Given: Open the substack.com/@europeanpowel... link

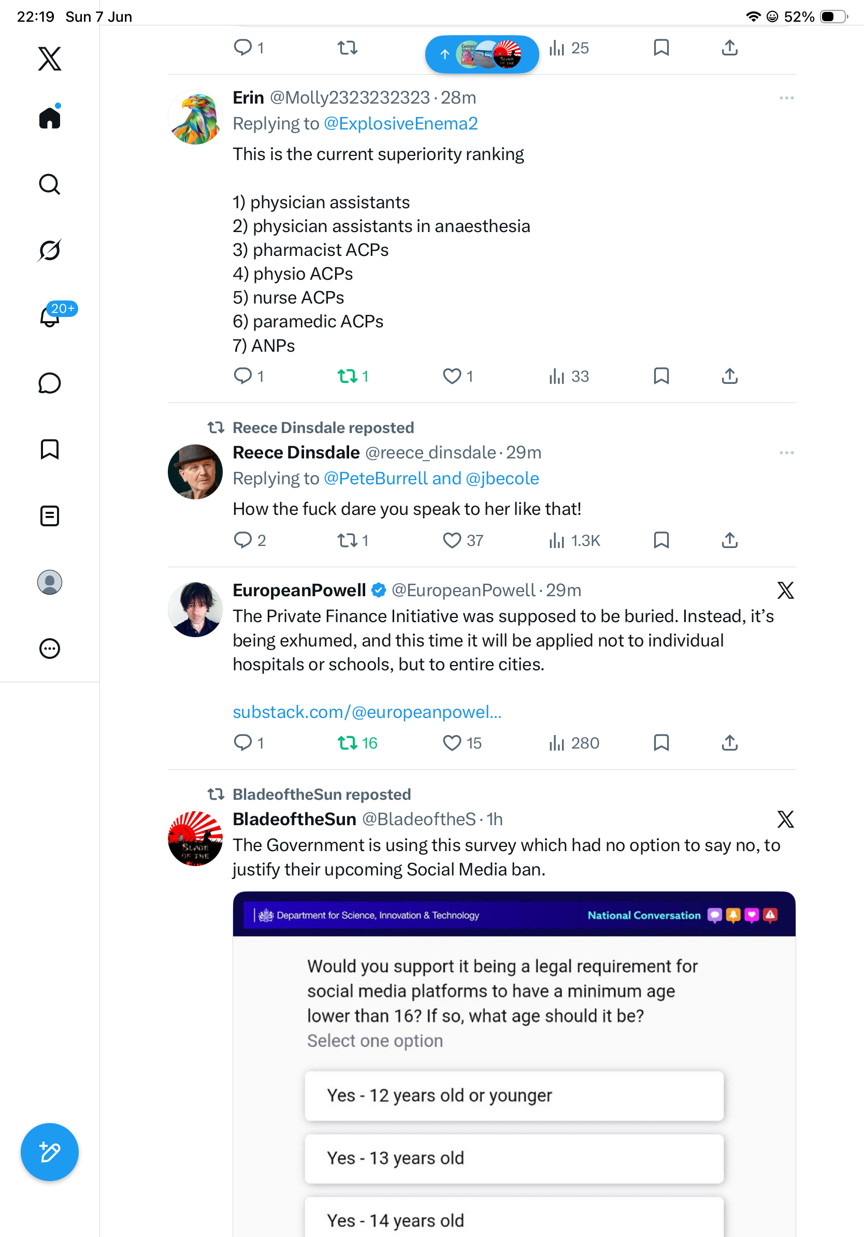Looking at the screenshot, I should pos(367,712).
